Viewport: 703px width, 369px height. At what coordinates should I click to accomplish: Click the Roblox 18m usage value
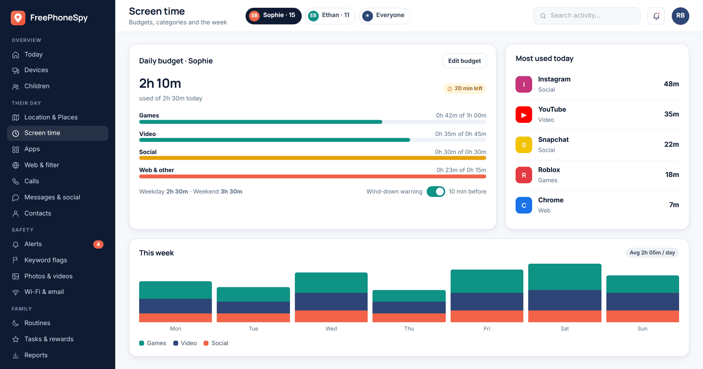coord(672,175)
